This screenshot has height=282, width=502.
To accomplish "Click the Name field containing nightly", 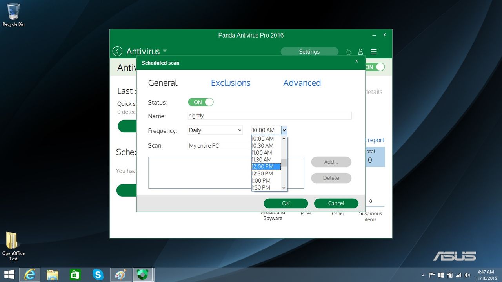I will coord(270,116).
